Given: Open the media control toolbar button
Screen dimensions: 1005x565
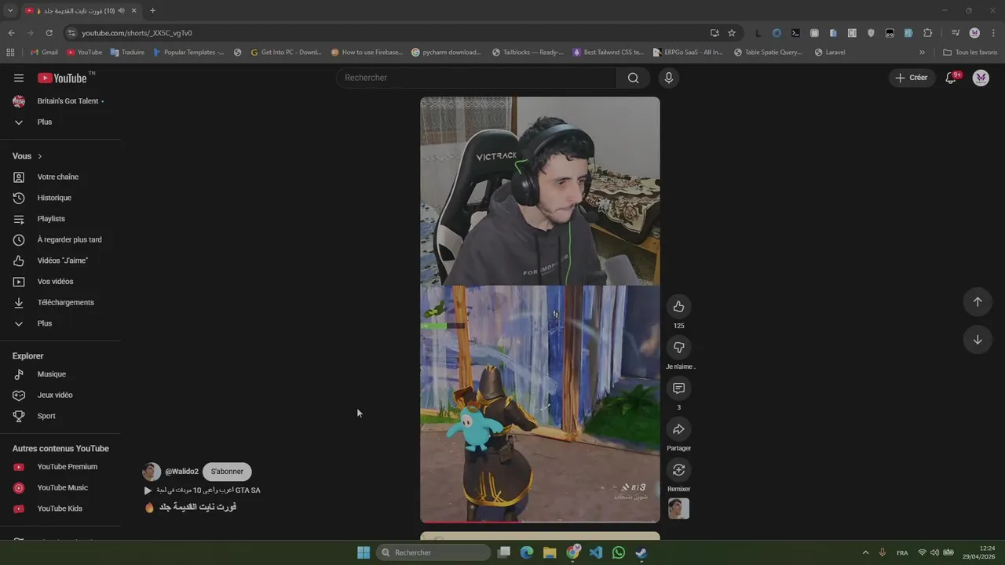Looking at the screenshot, I should (x=956, y=33).
